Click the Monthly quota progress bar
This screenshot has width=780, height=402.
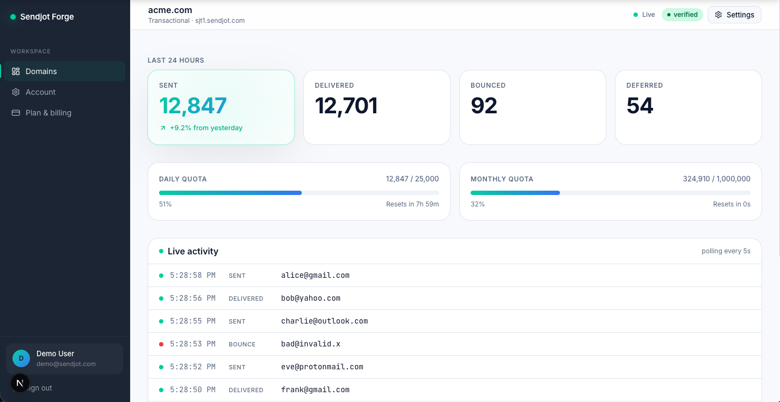611,193
